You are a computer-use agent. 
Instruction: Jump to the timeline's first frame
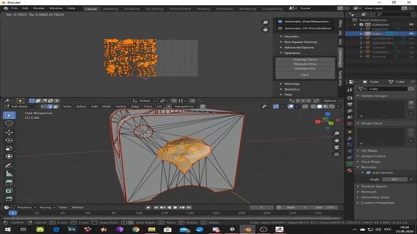[x=156, y=207]
